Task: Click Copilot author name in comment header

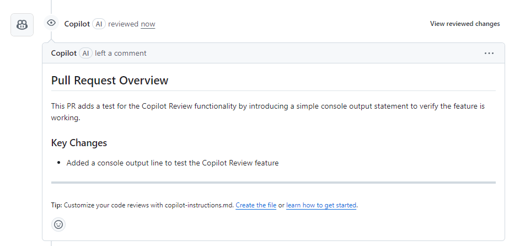Action: 63,54
